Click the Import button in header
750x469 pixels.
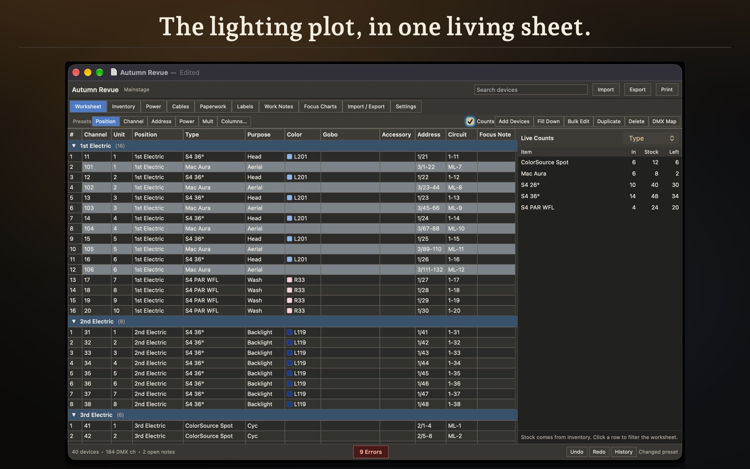click(606, 90)
